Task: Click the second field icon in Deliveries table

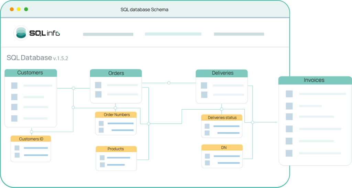Action: [204, 95]
